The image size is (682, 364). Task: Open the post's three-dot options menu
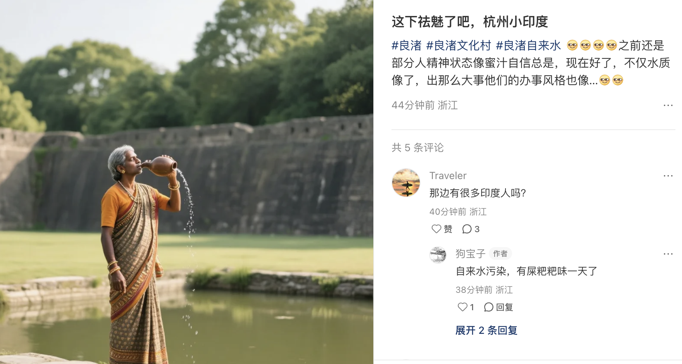pyautogui.click(x=668, y=105)
